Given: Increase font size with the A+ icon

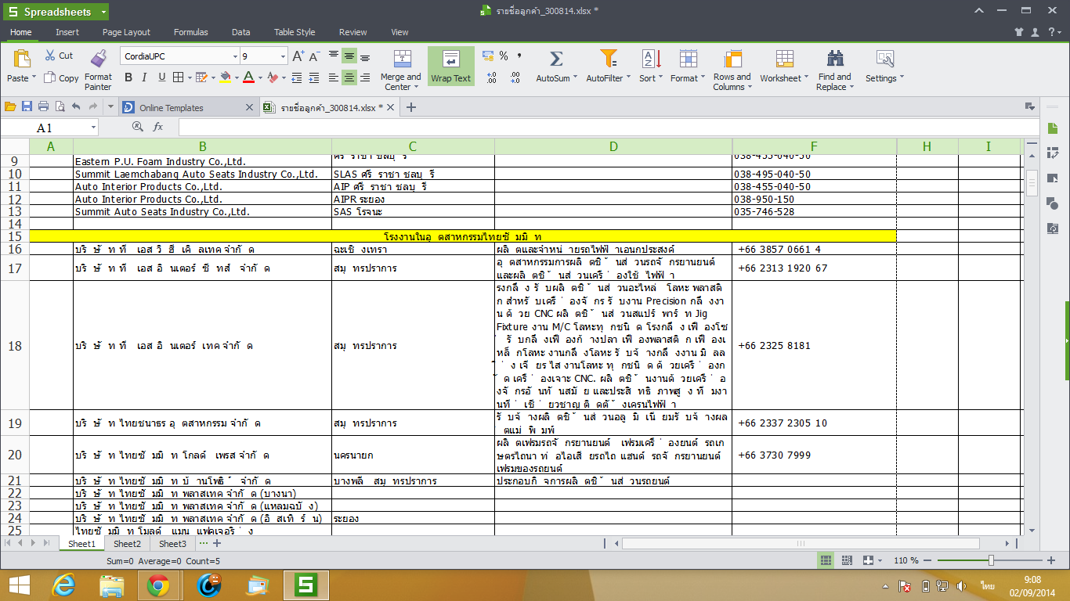Looking at the screenshot, I should 298,56.
